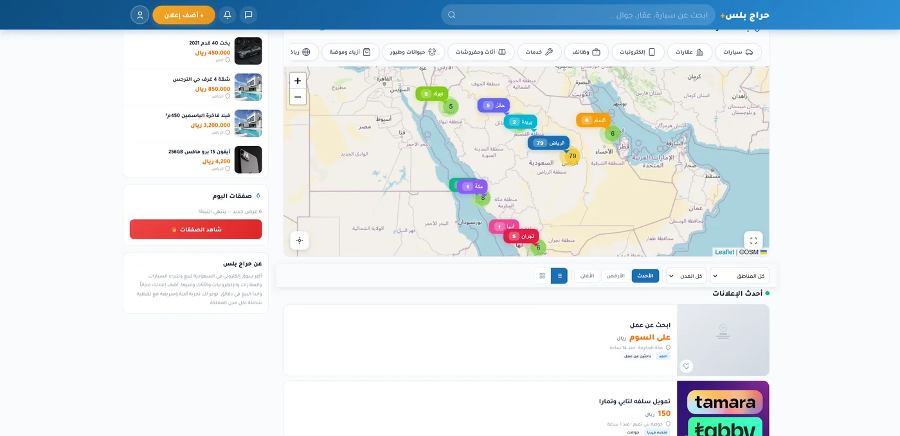Viewport: 900px width, 436px height.
Task: Select the خدمات category
Action: 539,52
